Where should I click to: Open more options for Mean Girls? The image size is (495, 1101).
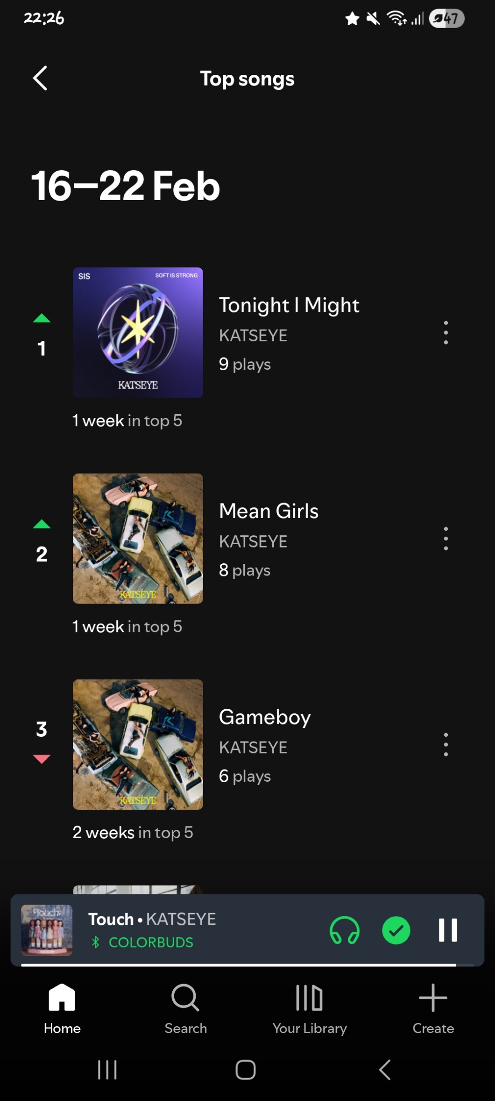(x=445, y=539)
